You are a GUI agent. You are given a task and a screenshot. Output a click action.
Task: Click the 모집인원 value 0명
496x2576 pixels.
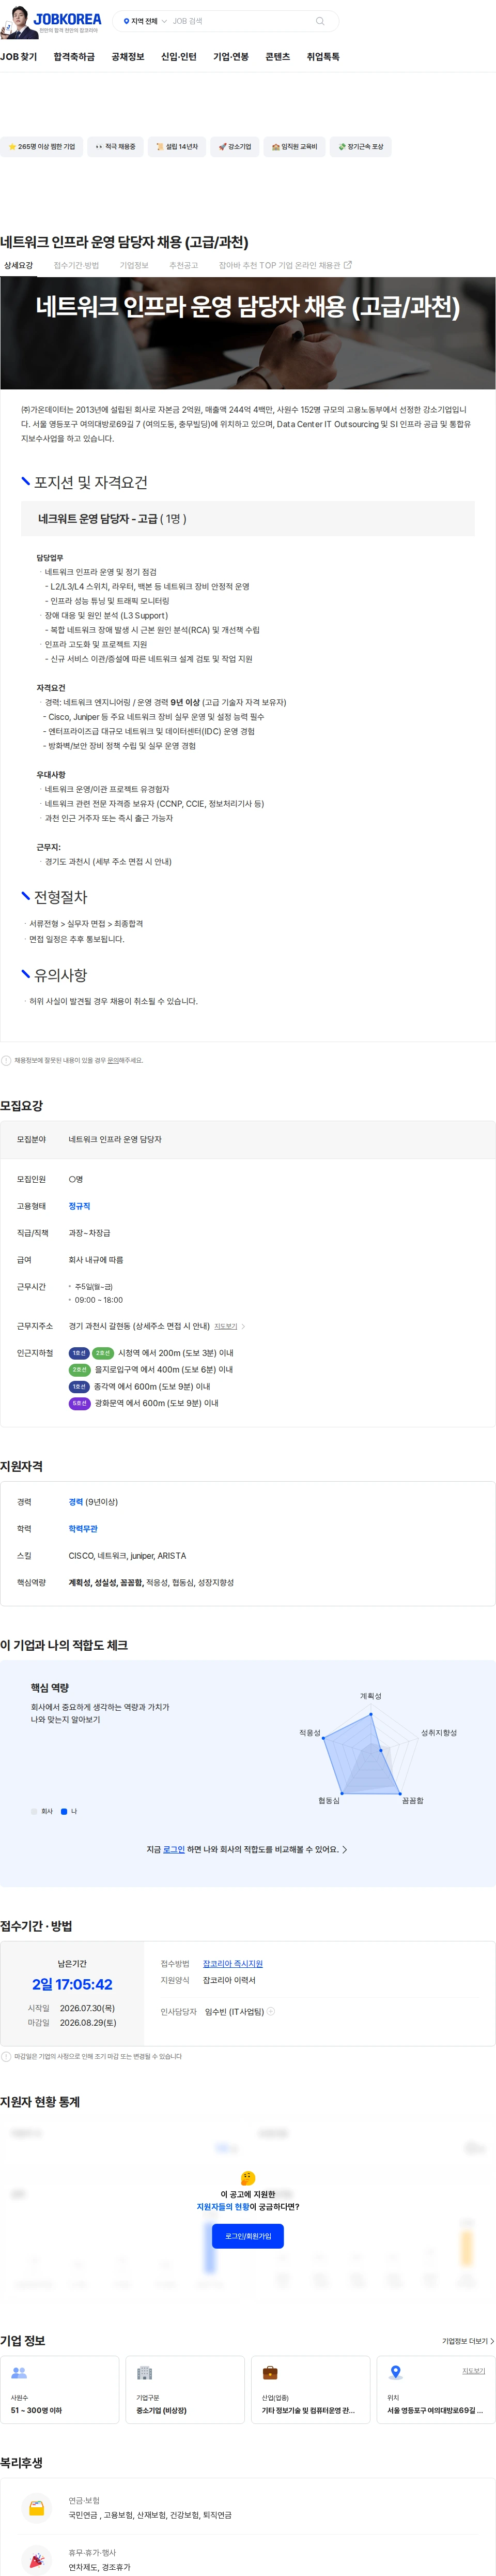click(x=76, y=1179)
